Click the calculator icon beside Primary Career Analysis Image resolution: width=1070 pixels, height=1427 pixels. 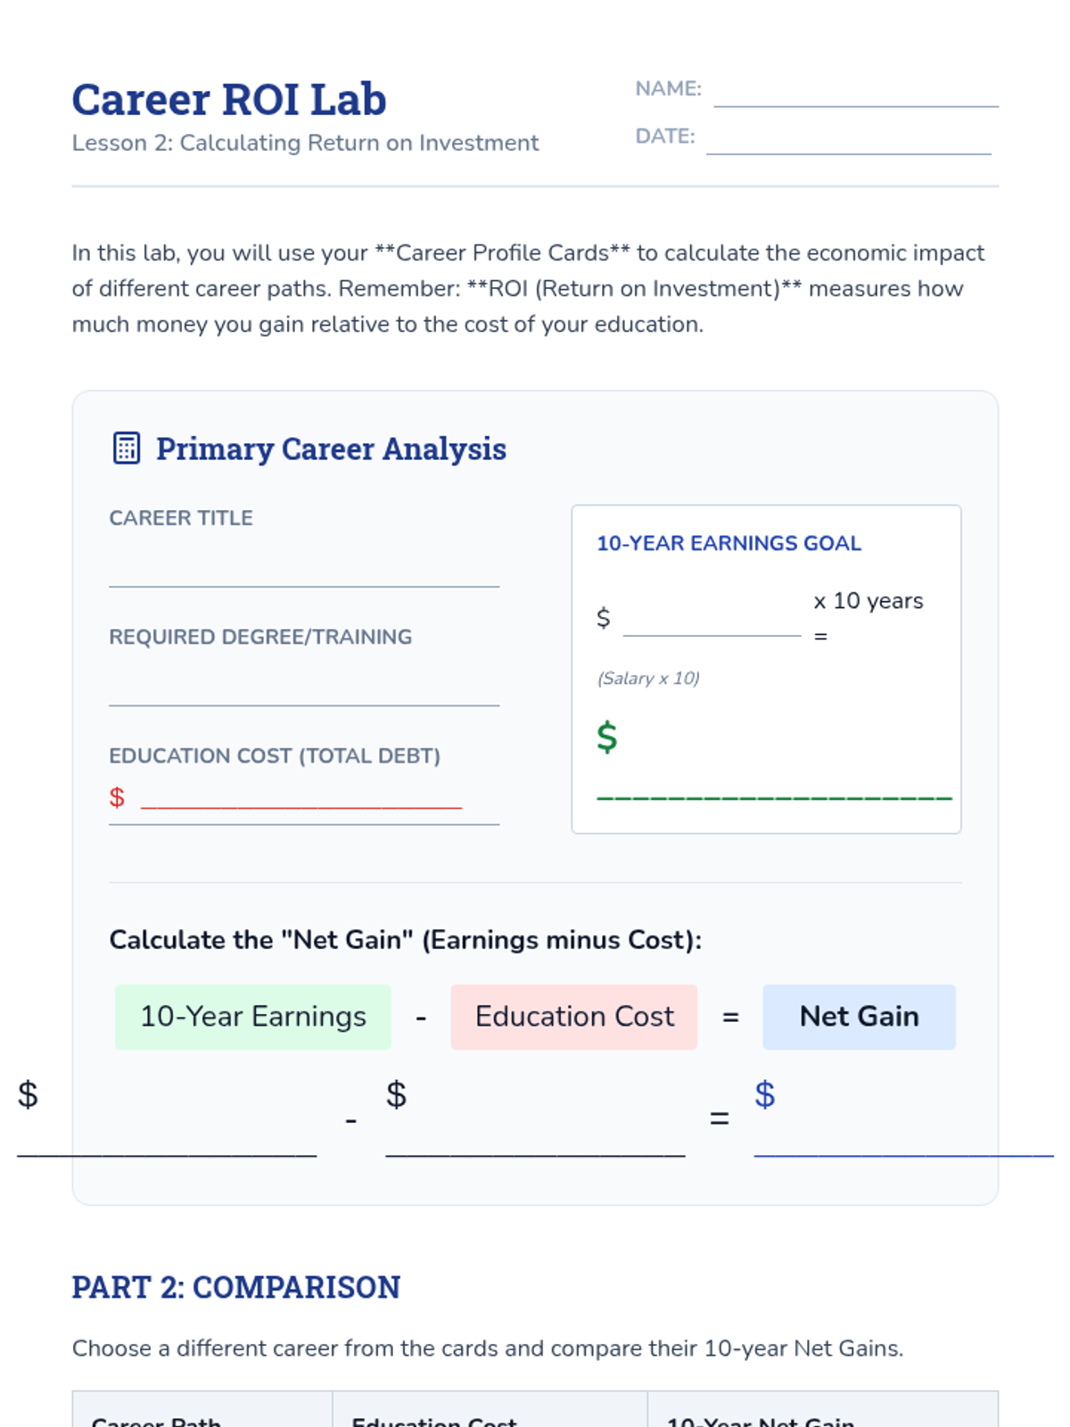point(127,449)
